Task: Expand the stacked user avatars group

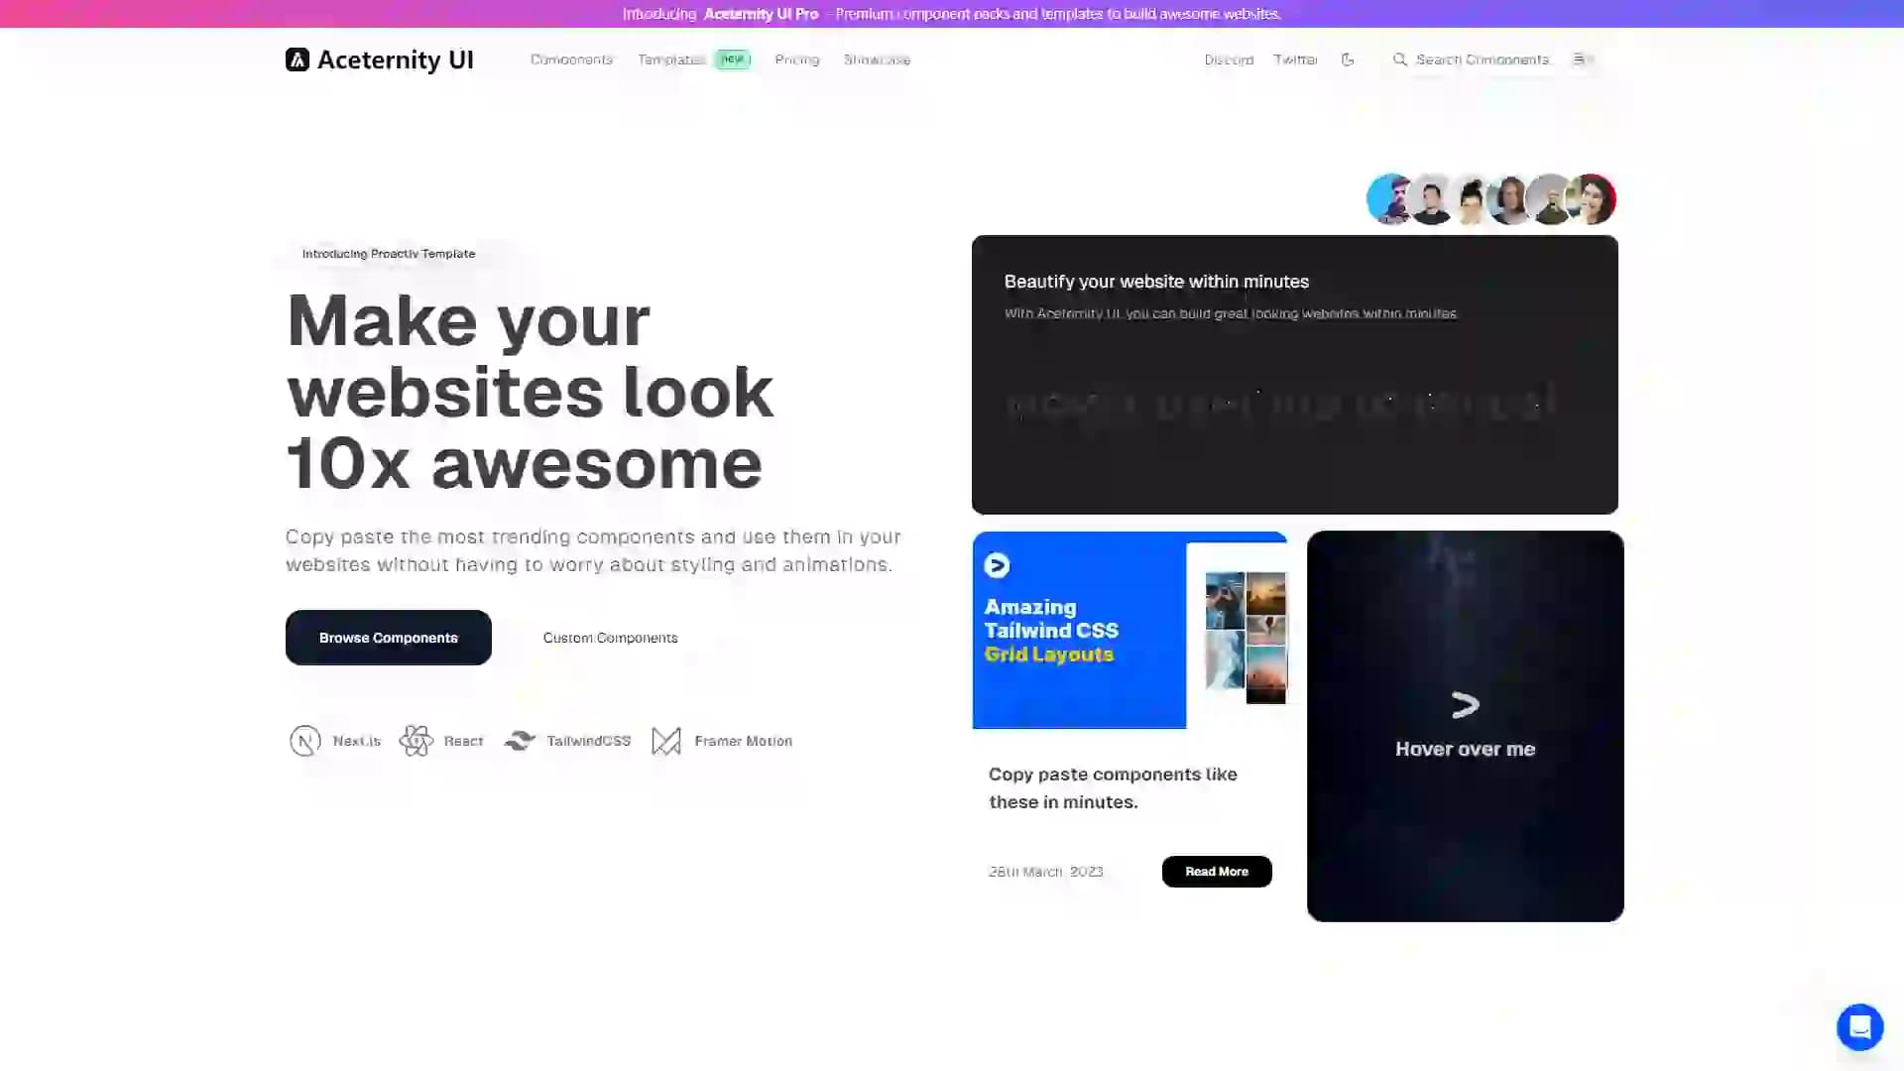Action: coord(1490,197)
